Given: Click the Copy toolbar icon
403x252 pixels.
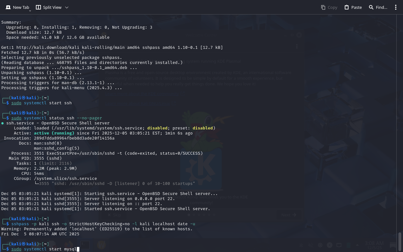Looking at the screenshot, I should (329, 7).
